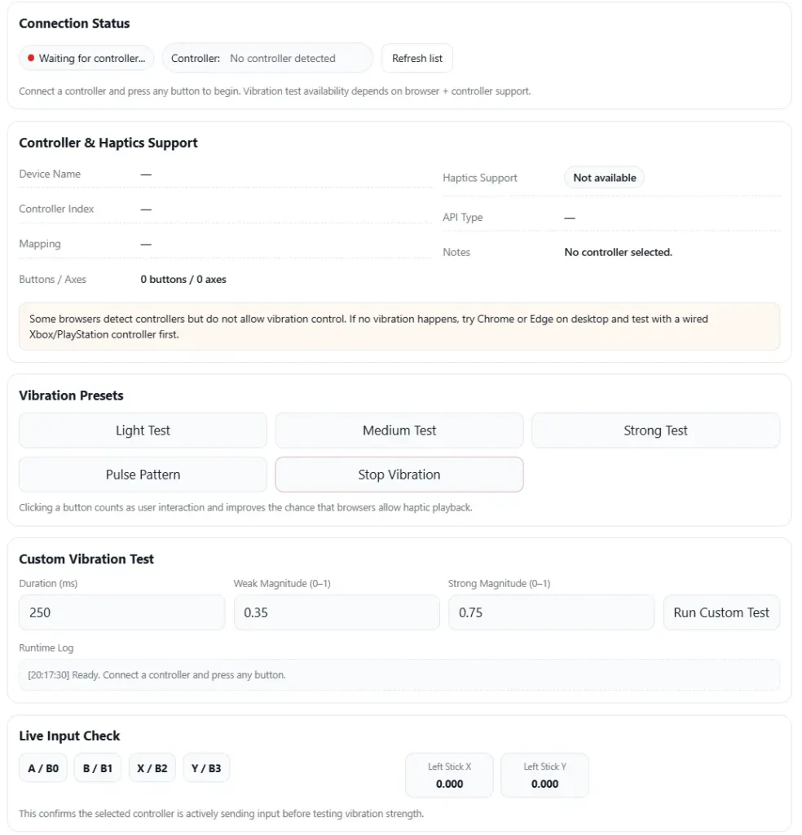Image resolution: width=802 pixels, height=835 pixels.
Task: Start the Medium Test vibration preset
Action: pos(399,431)
